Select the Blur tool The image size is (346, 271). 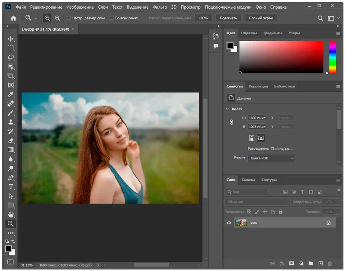click(x=10, y=159)
